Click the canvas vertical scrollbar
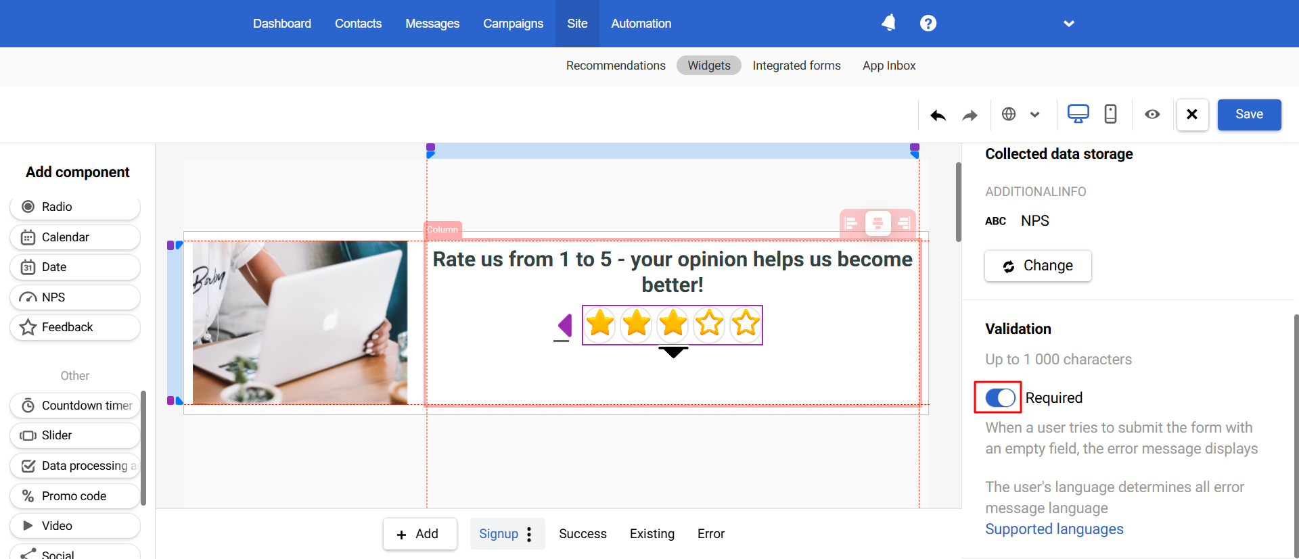This screenshot has width=1299, height=559. coord(958,201)
